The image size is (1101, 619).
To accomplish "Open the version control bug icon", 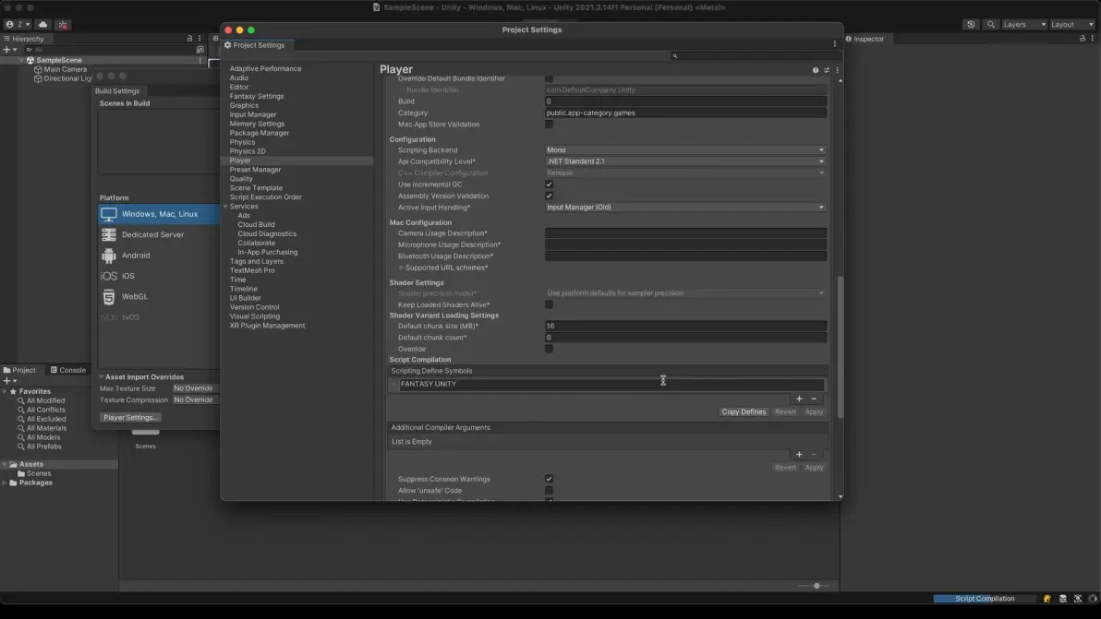I will coord(63,25).
